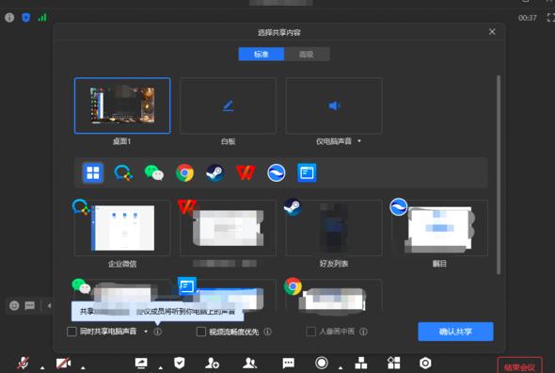
Task: Expand the 仅电脑声音 dropdown arrow
Action: pos(359,141)
